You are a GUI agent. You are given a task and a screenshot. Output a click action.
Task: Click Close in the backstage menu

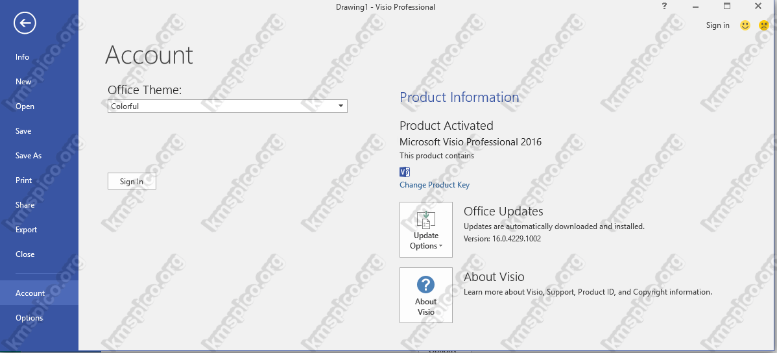tap(39, 254)
